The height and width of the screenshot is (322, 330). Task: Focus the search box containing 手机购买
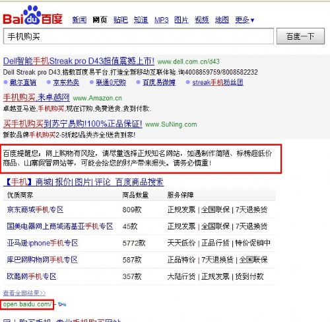pos(139,36)
